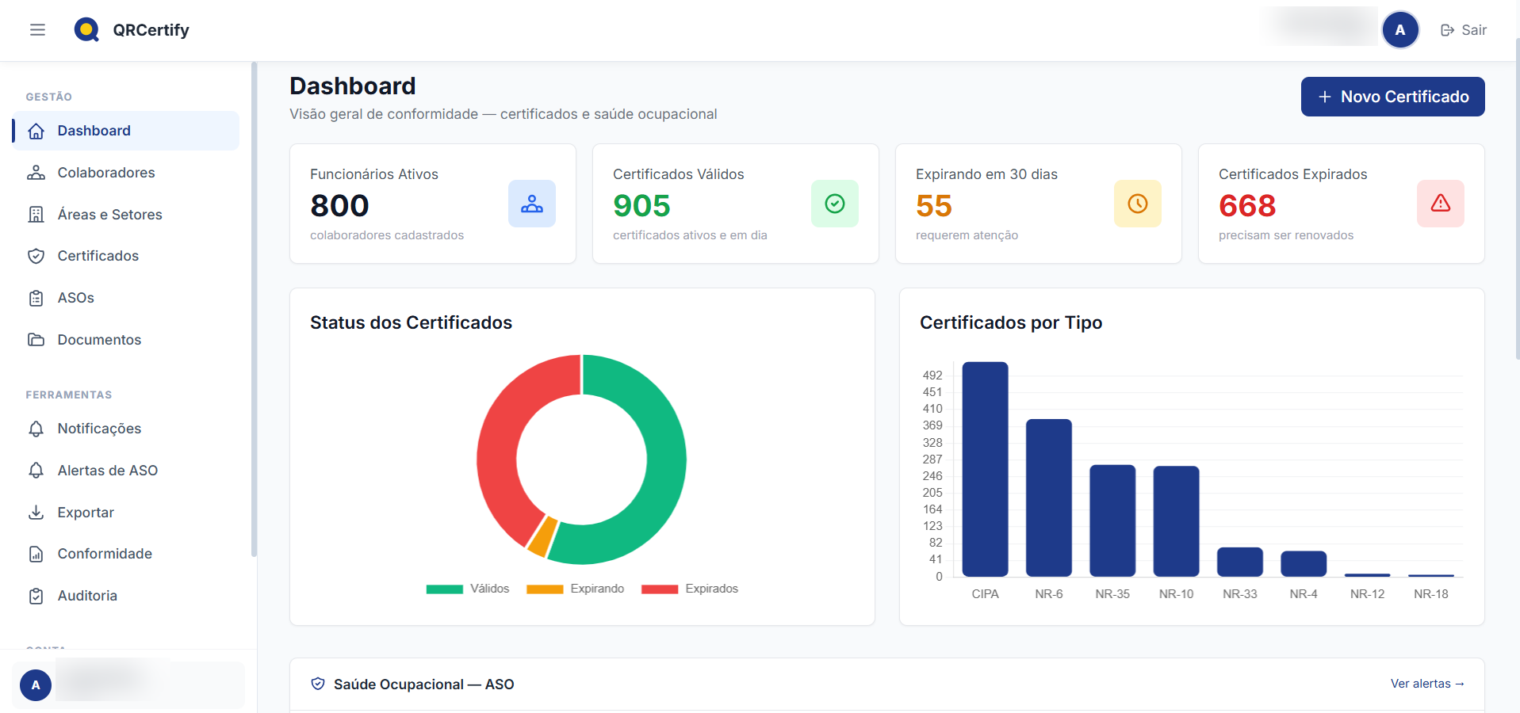
Task: Click the Novo Certificado button
Action: click(1392, 97)
